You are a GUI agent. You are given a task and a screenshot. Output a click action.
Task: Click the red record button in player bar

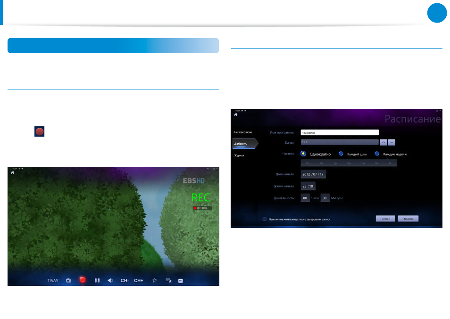pos(83,280)
